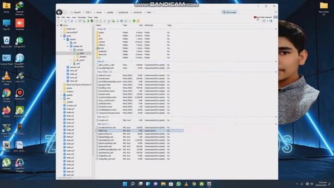Click GTA V in the breadcrumb path

(88, 13)
